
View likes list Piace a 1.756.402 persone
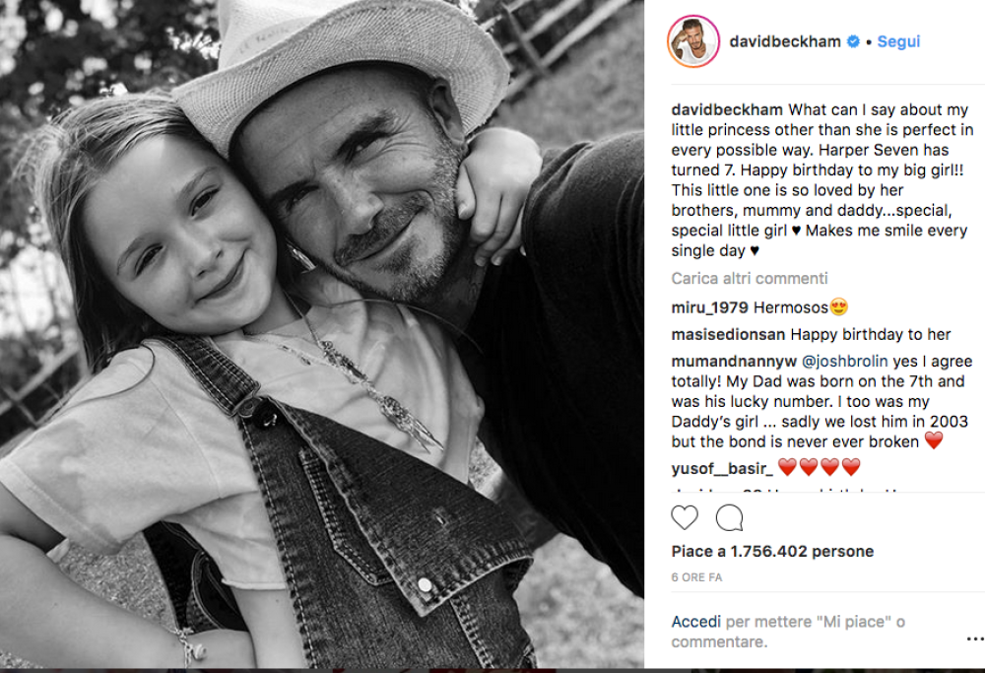(772, 551)
